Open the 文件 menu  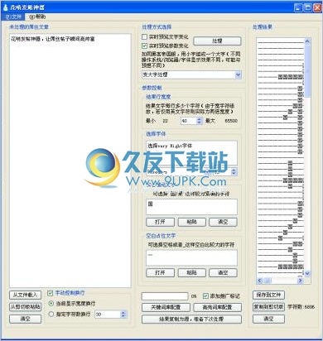tap(13, 17)
